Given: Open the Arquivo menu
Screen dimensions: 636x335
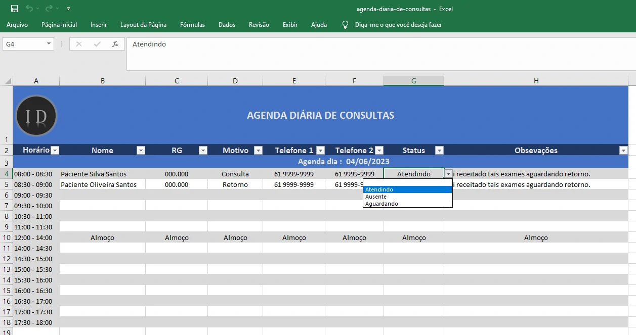Looking at the screenshot, I should 18,24.
